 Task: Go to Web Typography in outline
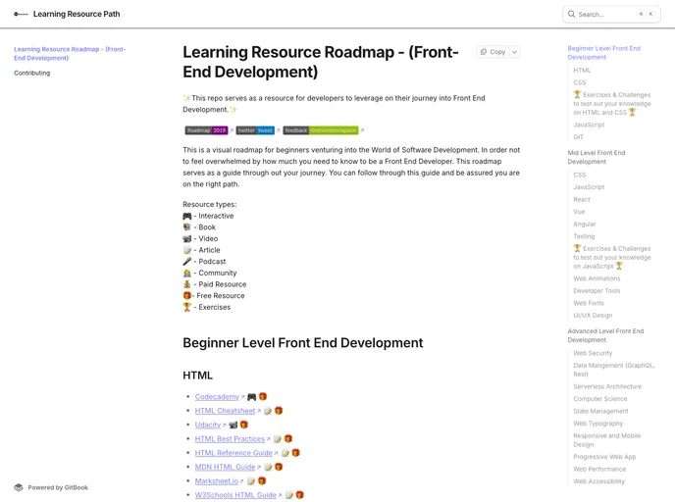point(597,424)
